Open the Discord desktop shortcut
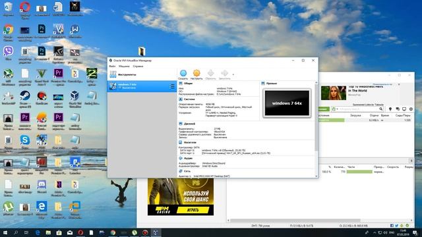 (x=42, y=184)
